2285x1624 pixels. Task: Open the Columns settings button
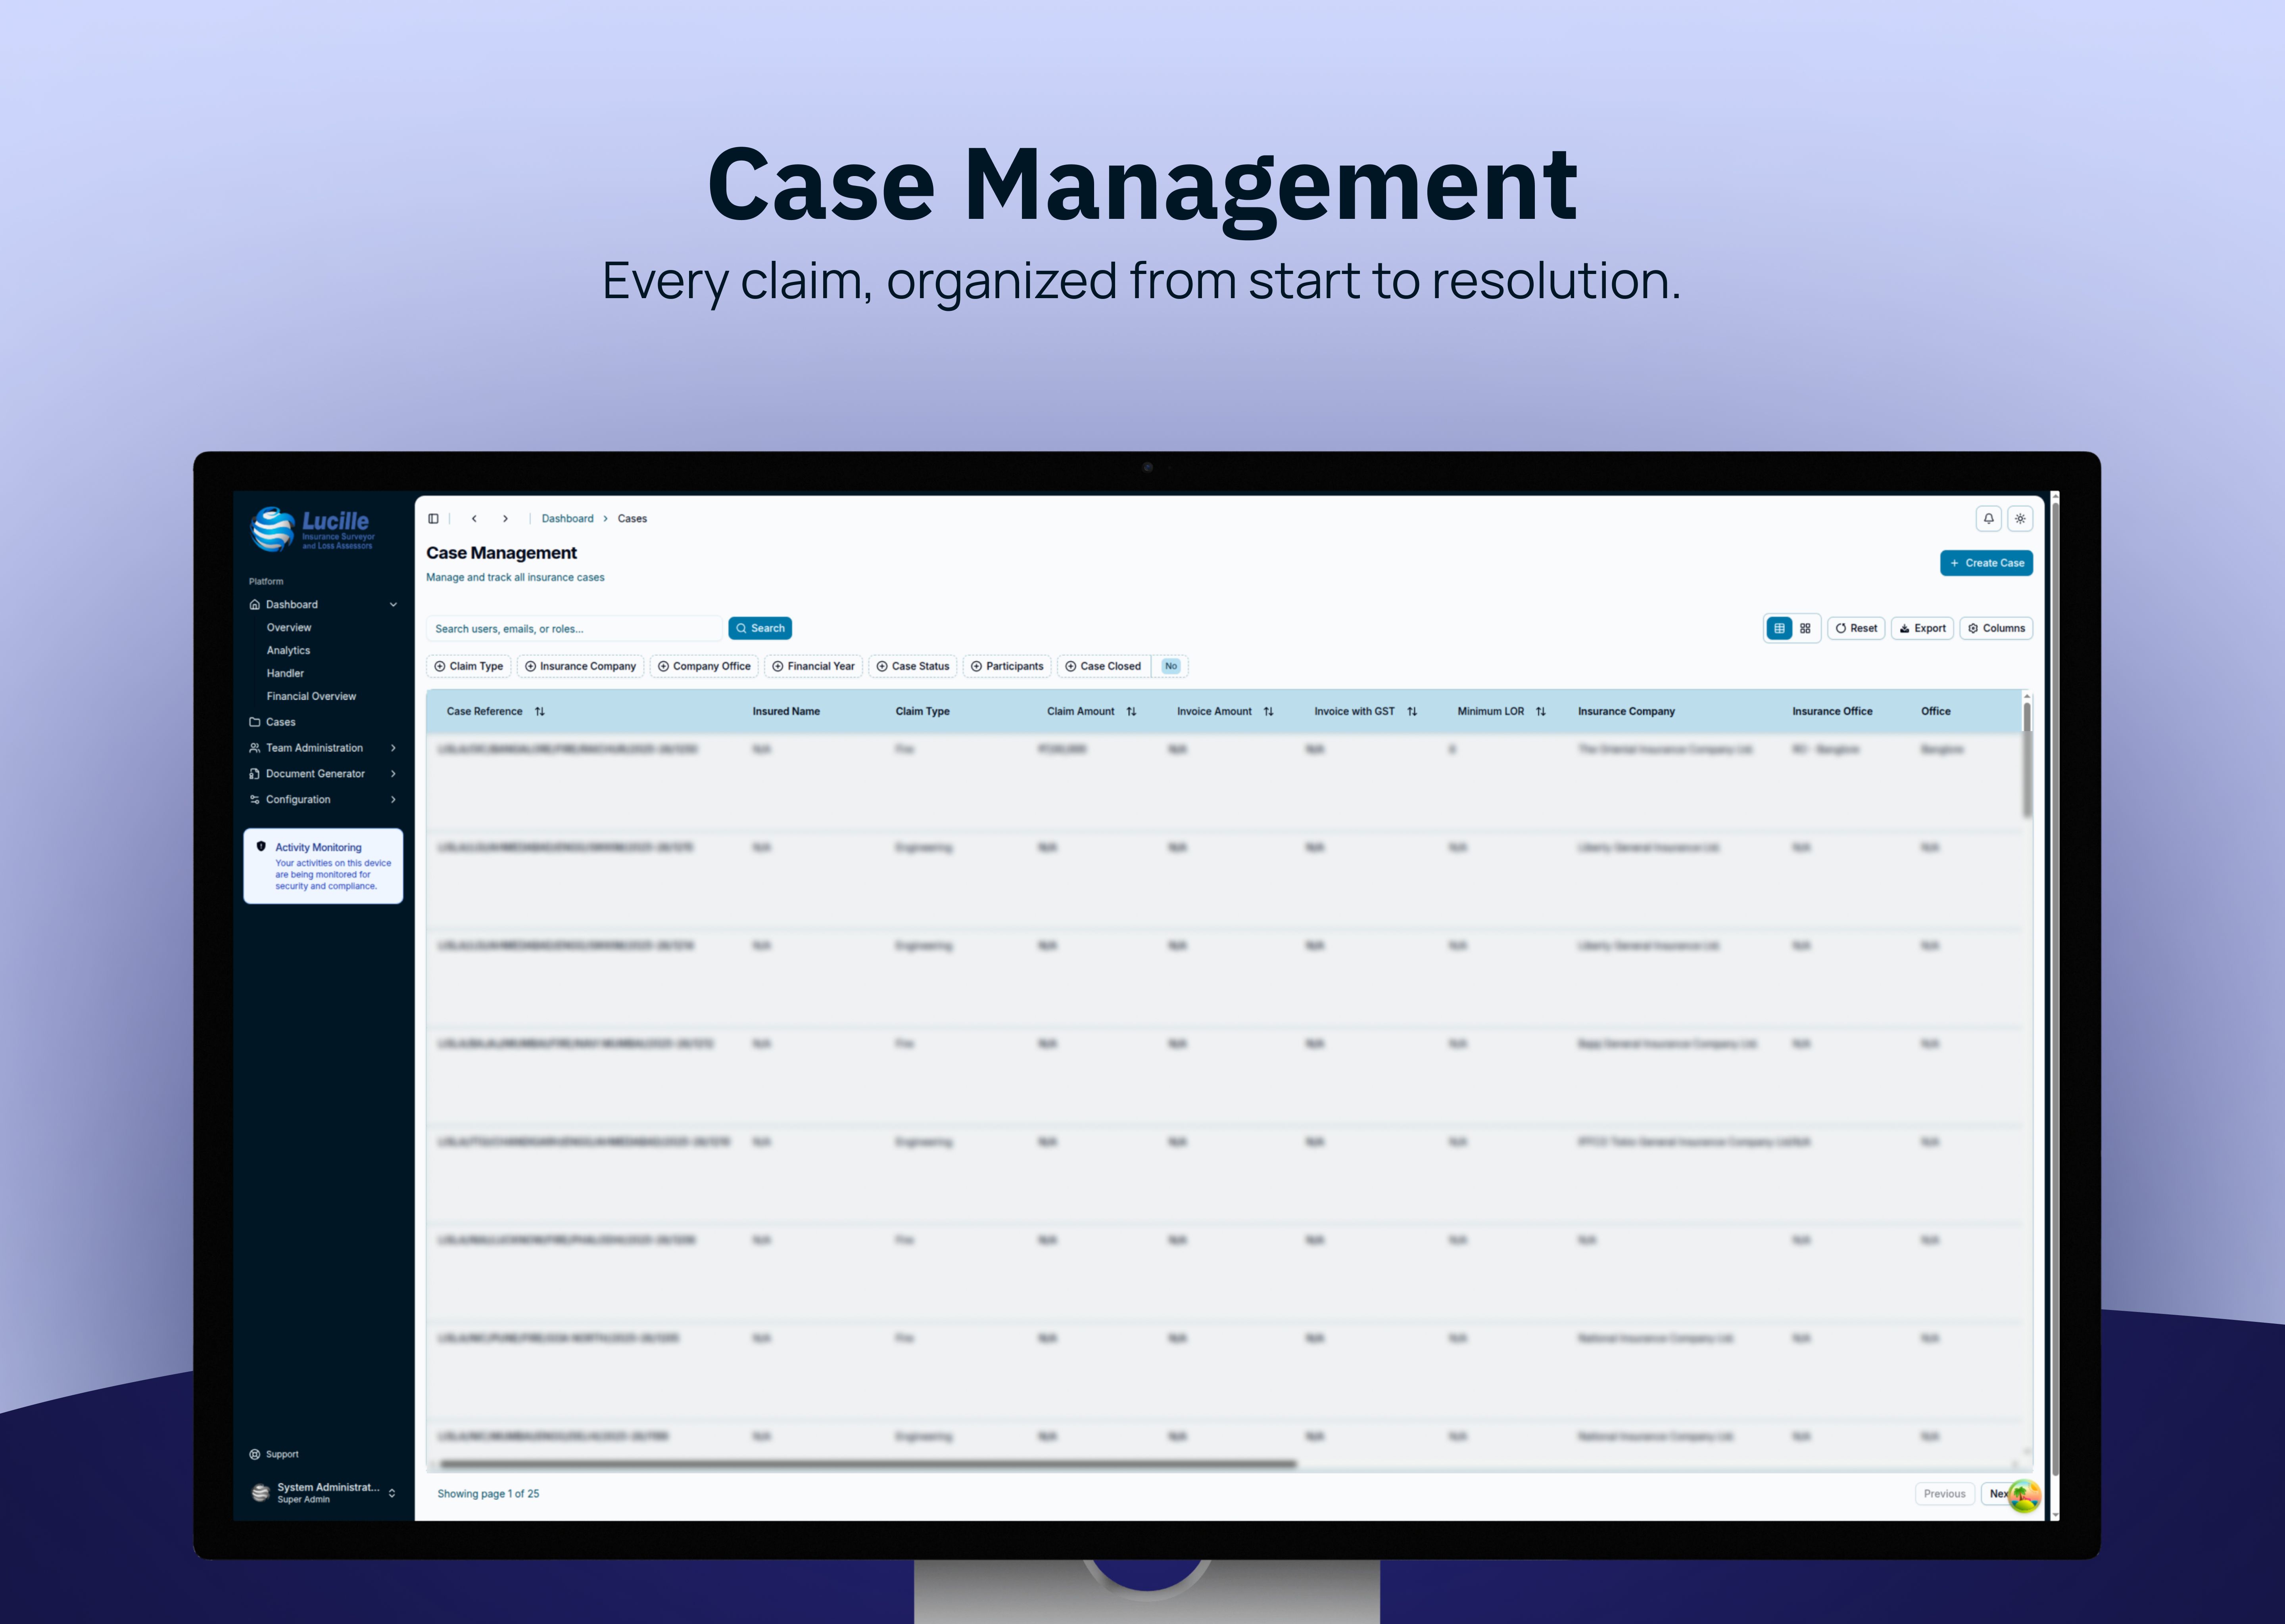coord(1996,628)
